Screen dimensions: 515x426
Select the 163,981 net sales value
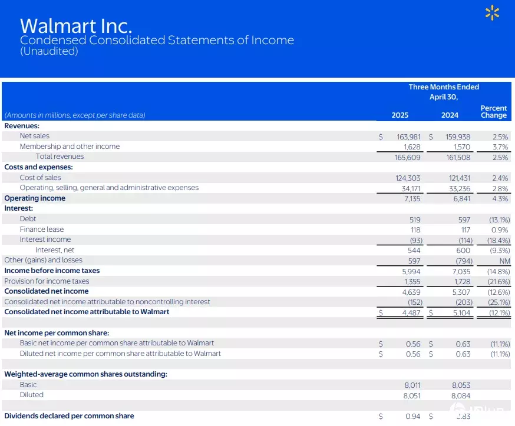click(x=408, y=137)
